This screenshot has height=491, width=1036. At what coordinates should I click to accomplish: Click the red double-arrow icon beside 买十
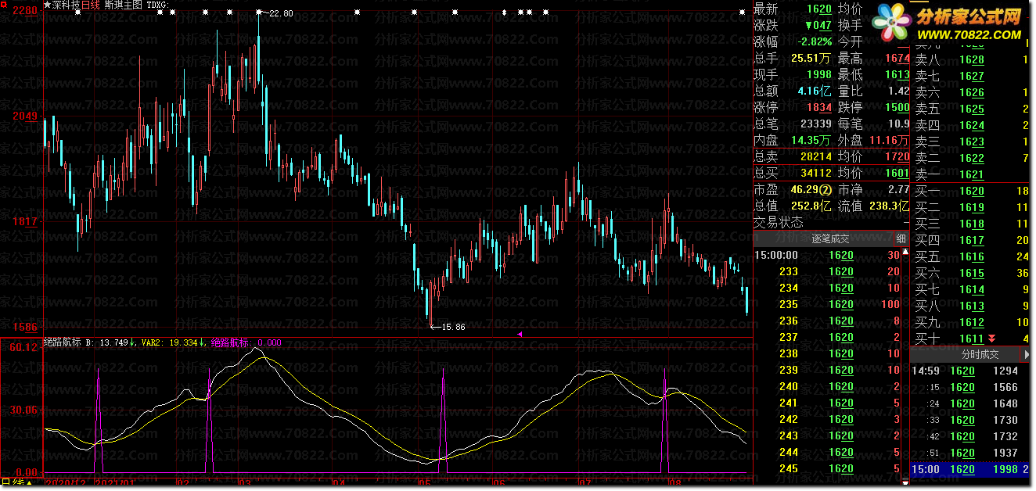tap(992, 339)
